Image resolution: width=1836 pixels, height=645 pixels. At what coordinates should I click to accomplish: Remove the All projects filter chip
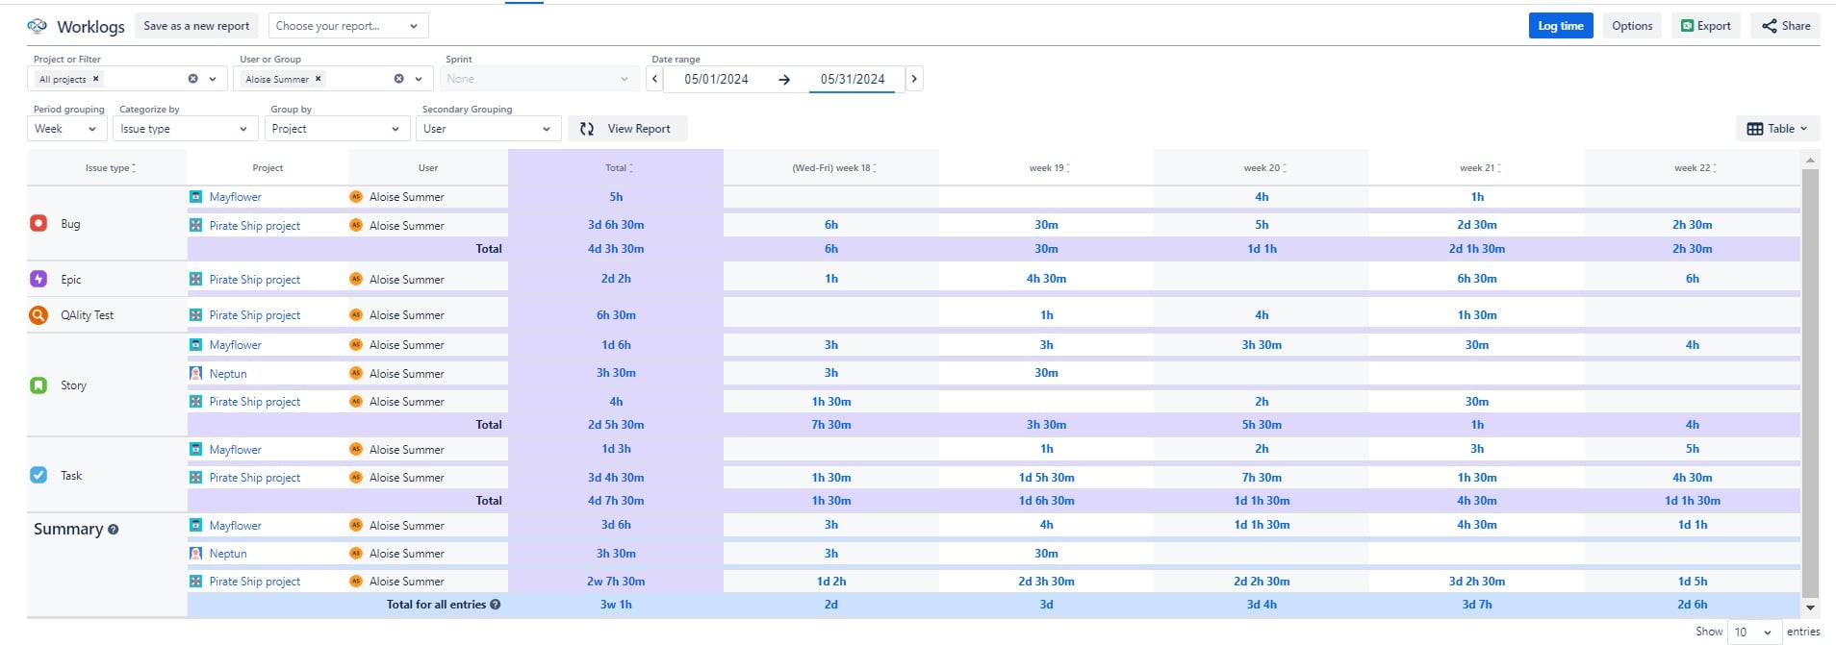95,79
